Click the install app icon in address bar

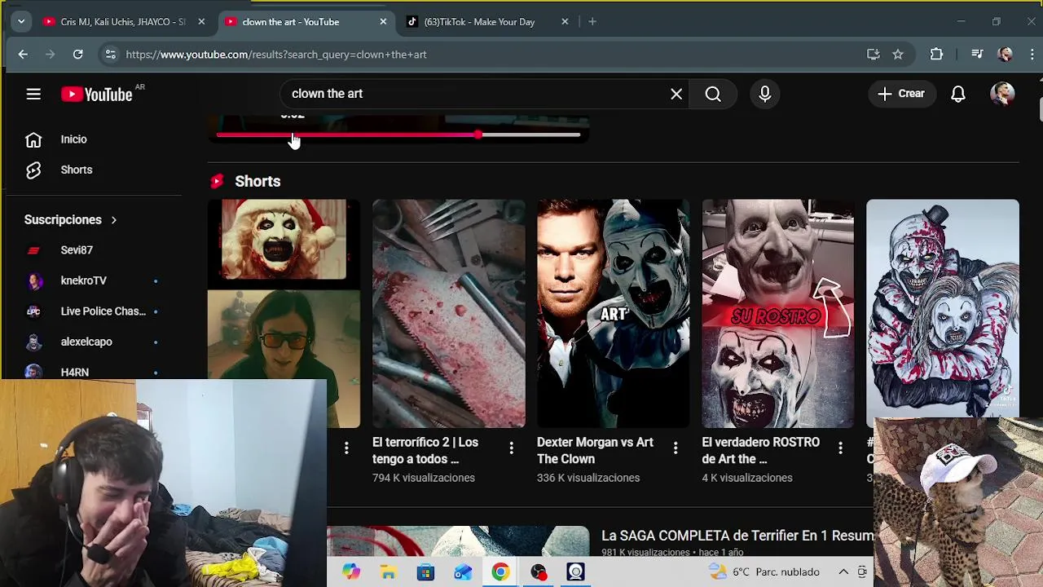pyautogui.click(x=874, y=55)
